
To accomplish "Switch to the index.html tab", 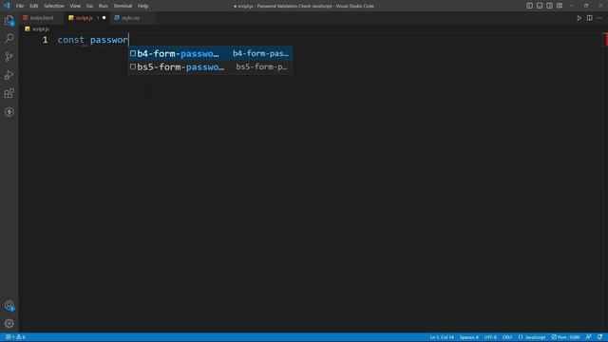I will (42, 18).
